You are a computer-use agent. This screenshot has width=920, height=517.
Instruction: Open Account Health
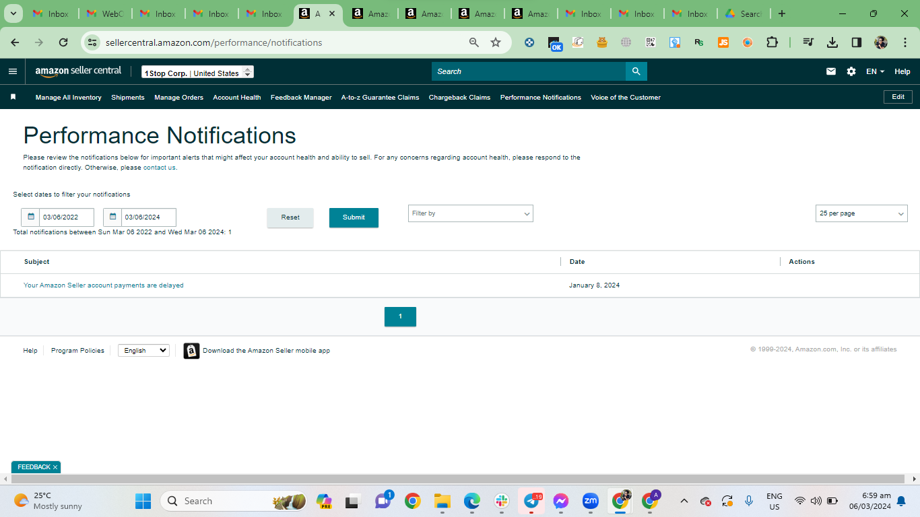(x=237, y=98)
